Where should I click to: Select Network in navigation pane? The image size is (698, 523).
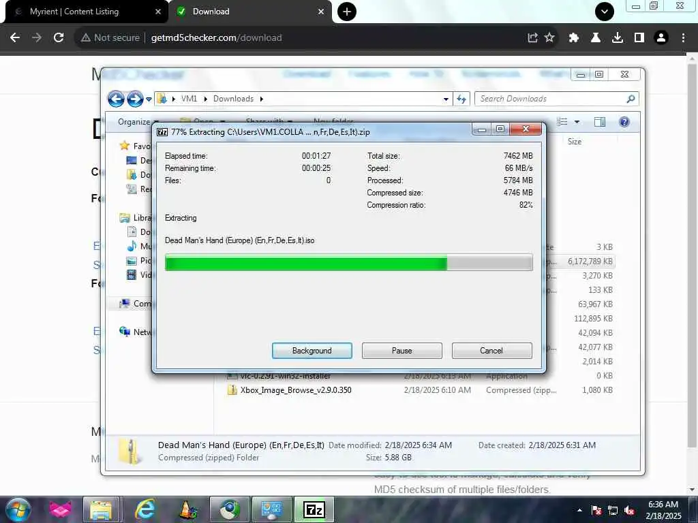[x=136, y=332]
